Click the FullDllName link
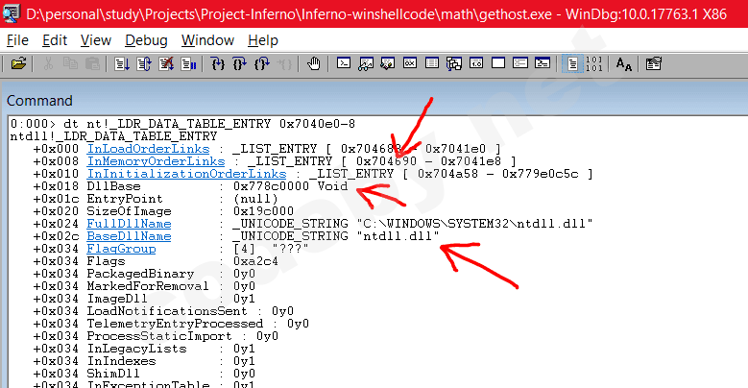The image size is (748, 388). [129, 224]
